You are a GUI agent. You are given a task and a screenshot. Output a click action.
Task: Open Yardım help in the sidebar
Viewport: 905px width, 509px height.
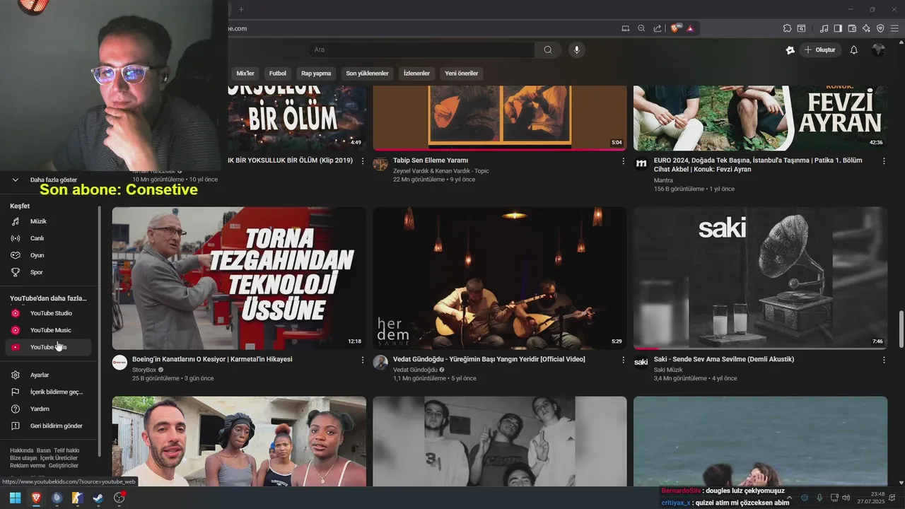(x=48, y=409)
